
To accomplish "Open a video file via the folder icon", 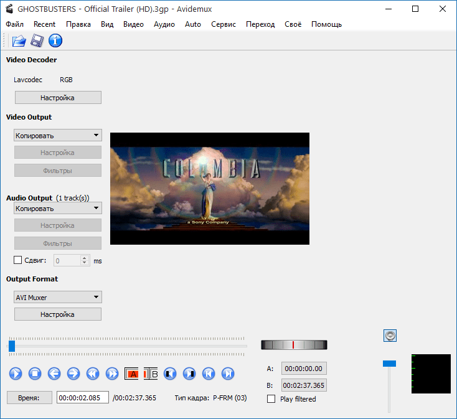I will 19,41.
